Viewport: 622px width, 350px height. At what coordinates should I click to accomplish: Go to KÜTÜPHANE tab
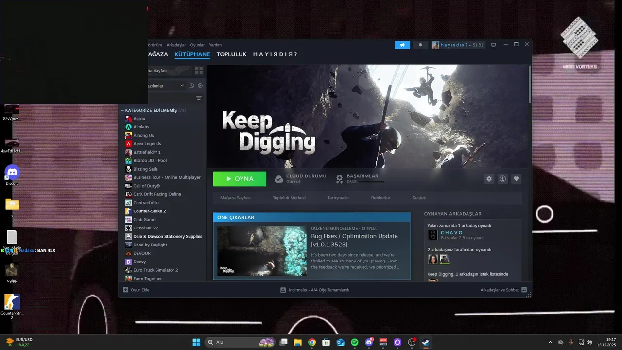[192, 54]
